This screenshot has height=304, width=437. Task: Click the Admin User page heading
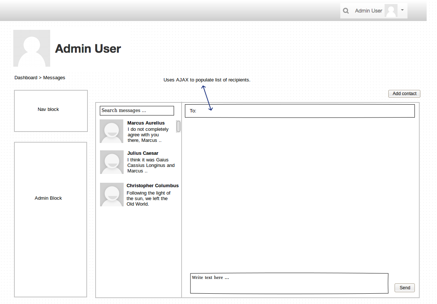(x=88, y=49)
